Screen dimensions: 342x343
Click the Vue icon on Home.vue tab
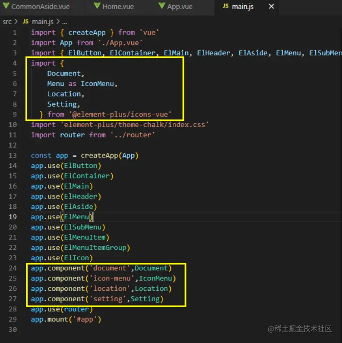pyautogui.click(x=97, y=6)
